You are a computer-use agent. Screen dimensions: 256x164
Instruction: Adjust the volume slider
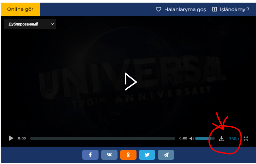[205, 138]
